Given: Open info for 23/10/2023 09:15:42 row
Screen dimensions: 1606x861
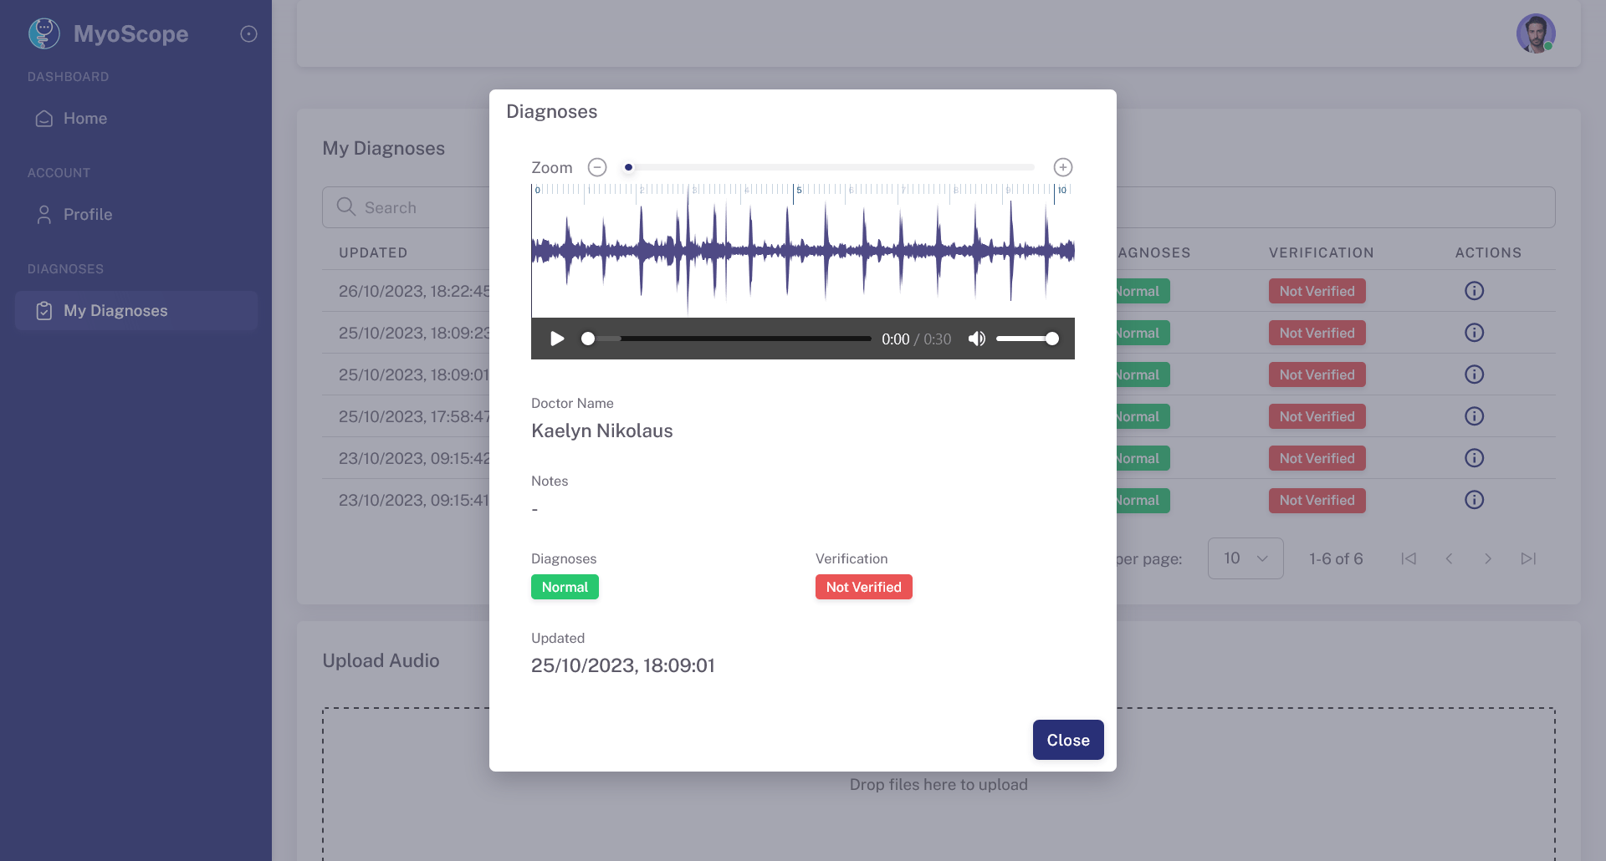Looking at the screenshot, I should (1474, 458).
